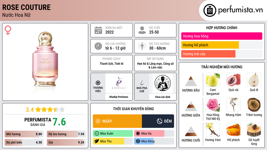Screen dimensions: 267x150
Task: Click the sun icon for Mùa Hạ
Action: click(x=138, y=134)
